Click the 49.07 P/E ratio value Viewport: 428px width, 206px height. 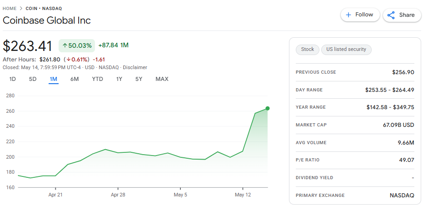coord(407,160)
